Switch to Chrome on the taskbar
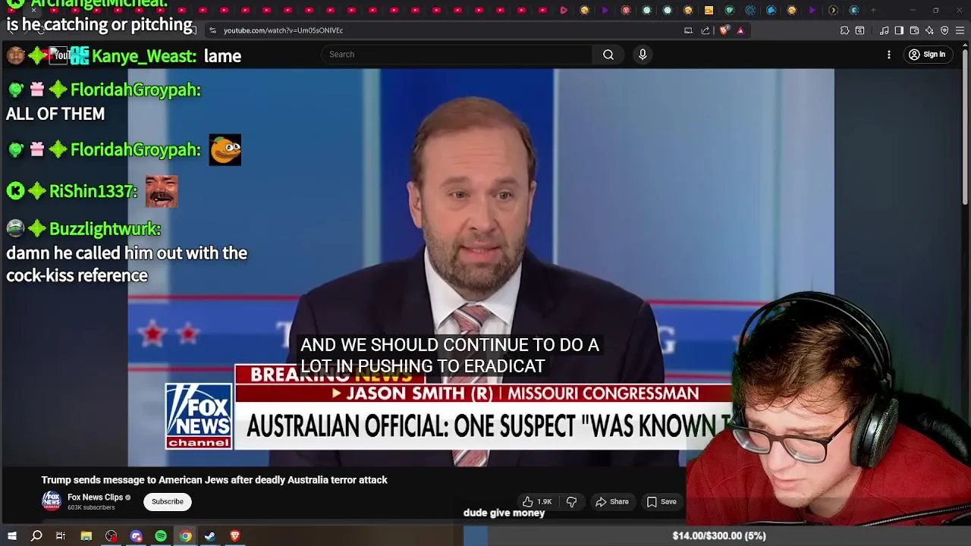 click(x=185, y=536)
